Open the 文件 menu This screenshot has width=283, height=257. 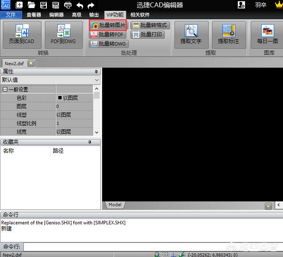click(11, 15)
